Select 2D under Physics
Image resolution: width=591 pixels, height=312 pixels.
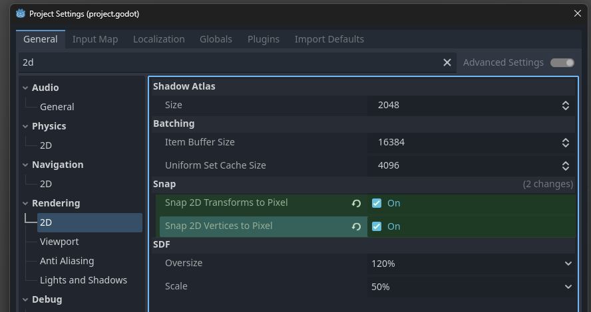coord(46,145)
